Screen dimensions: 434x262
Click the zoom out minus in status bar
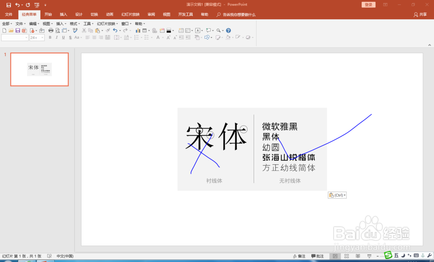tap(378, 256)
